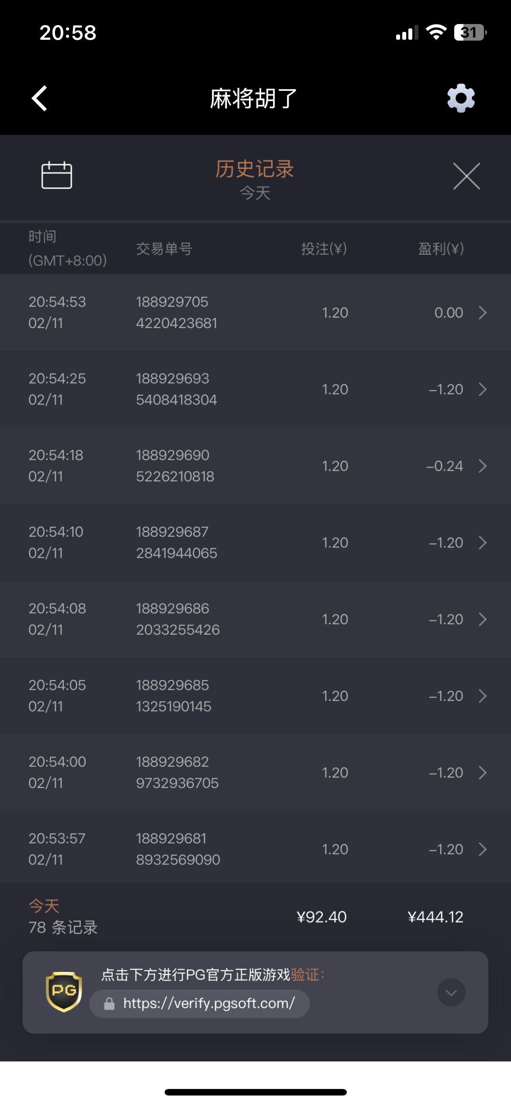Tap the 今天 date filter label

pyautogui.click(x=255, y=193)
